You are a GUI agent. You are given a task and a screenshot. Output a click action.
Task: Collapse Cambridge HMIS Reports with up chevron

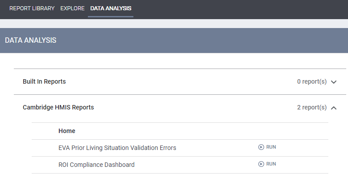[x=334, y=108]
